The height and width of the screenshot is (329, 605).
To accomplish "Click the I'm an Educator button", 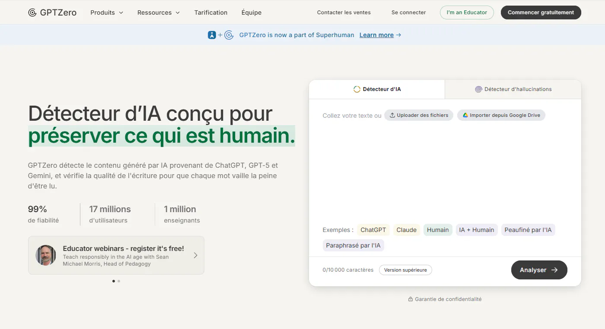I will (467, 13).
